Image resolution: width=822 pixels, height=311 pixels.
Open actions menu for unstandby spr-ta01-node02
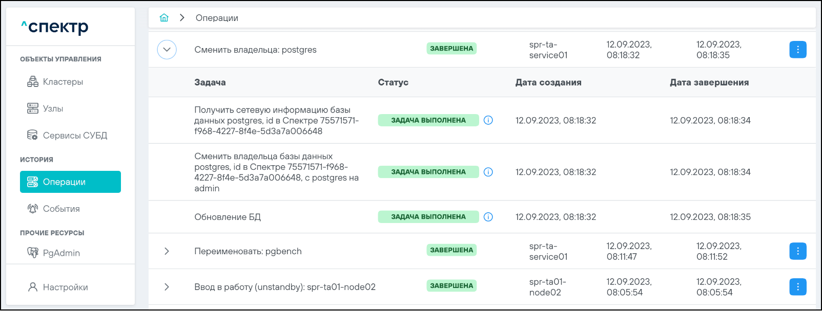coord(797,287)
